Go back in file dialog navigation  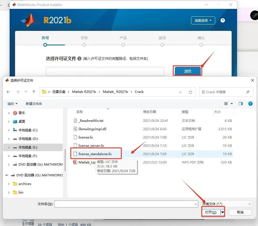pos(8,92)
